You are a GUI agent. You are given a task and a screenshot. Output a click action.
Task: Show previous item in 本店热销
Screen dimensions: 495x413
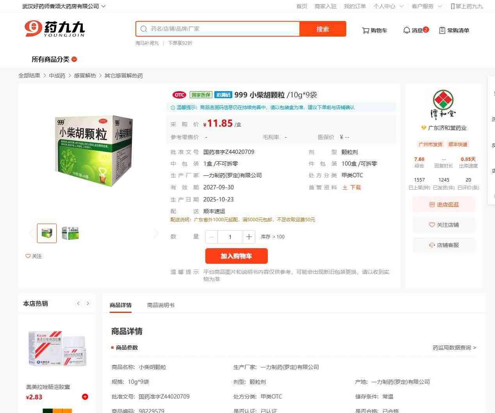click(x=78, y=303)
